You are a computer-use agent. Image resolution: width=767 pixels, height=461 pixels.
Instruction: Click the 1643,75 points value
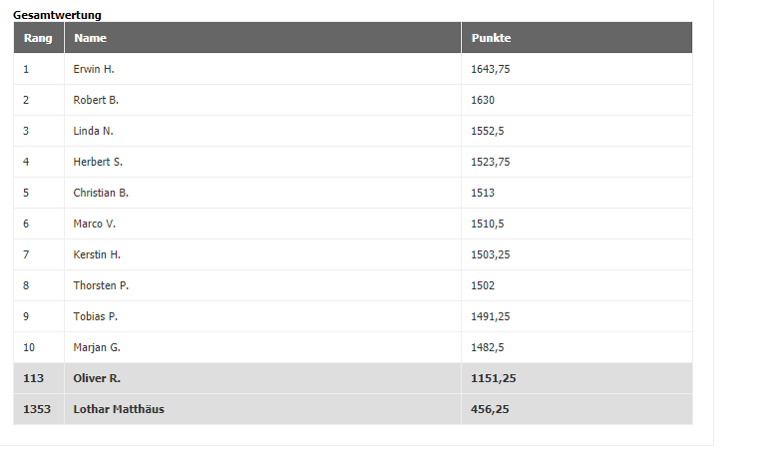coord(490,69)
